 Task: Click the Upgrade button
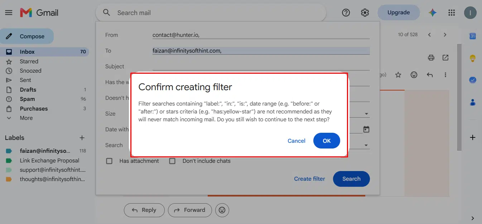coord(399,13)
